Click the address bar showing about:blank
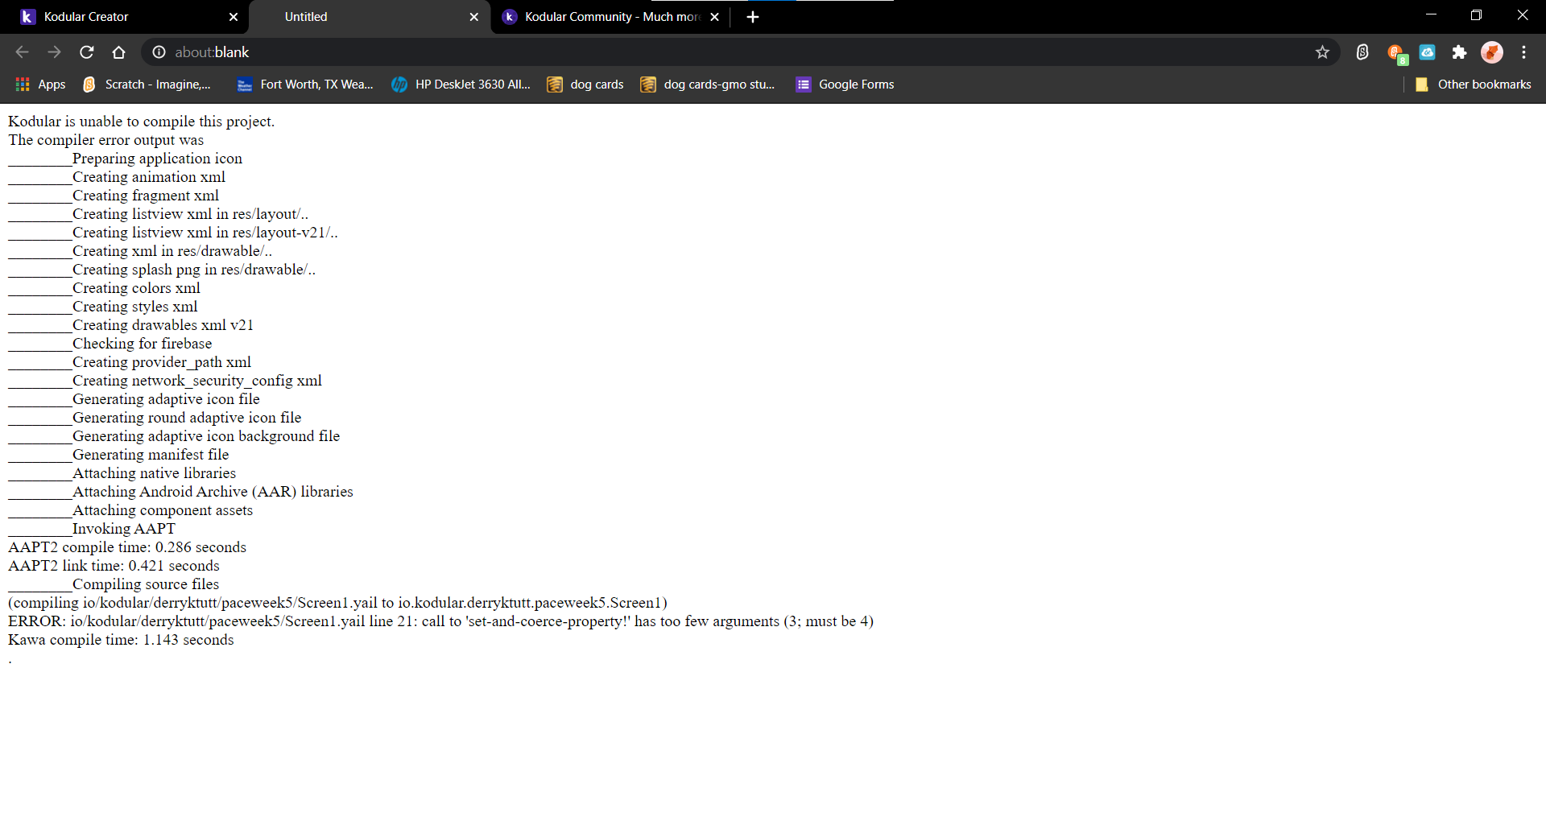The height and width of the screenshot is (829, 1546). coord(725,52)
